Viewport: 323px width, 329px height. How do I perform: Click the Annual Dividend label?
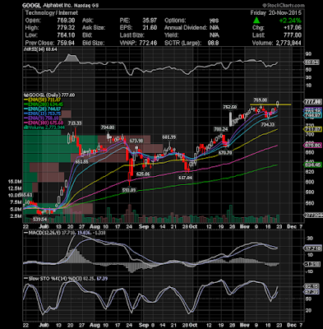186,28
